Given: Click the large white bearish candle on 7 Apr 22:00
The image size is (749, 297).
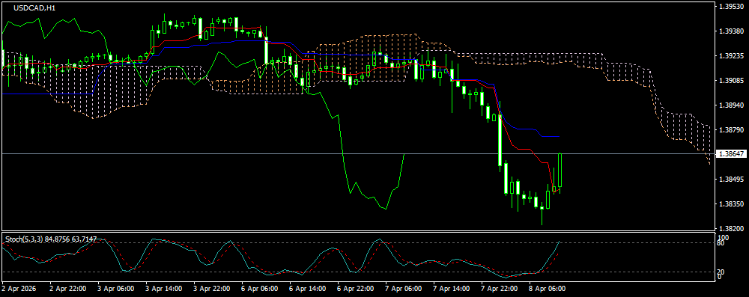Looking at the screenshot, I should pos(500,140).
